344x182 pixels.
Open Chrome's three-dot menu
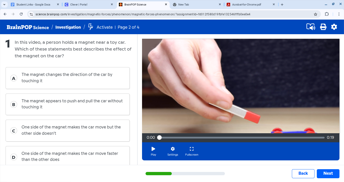339,14
